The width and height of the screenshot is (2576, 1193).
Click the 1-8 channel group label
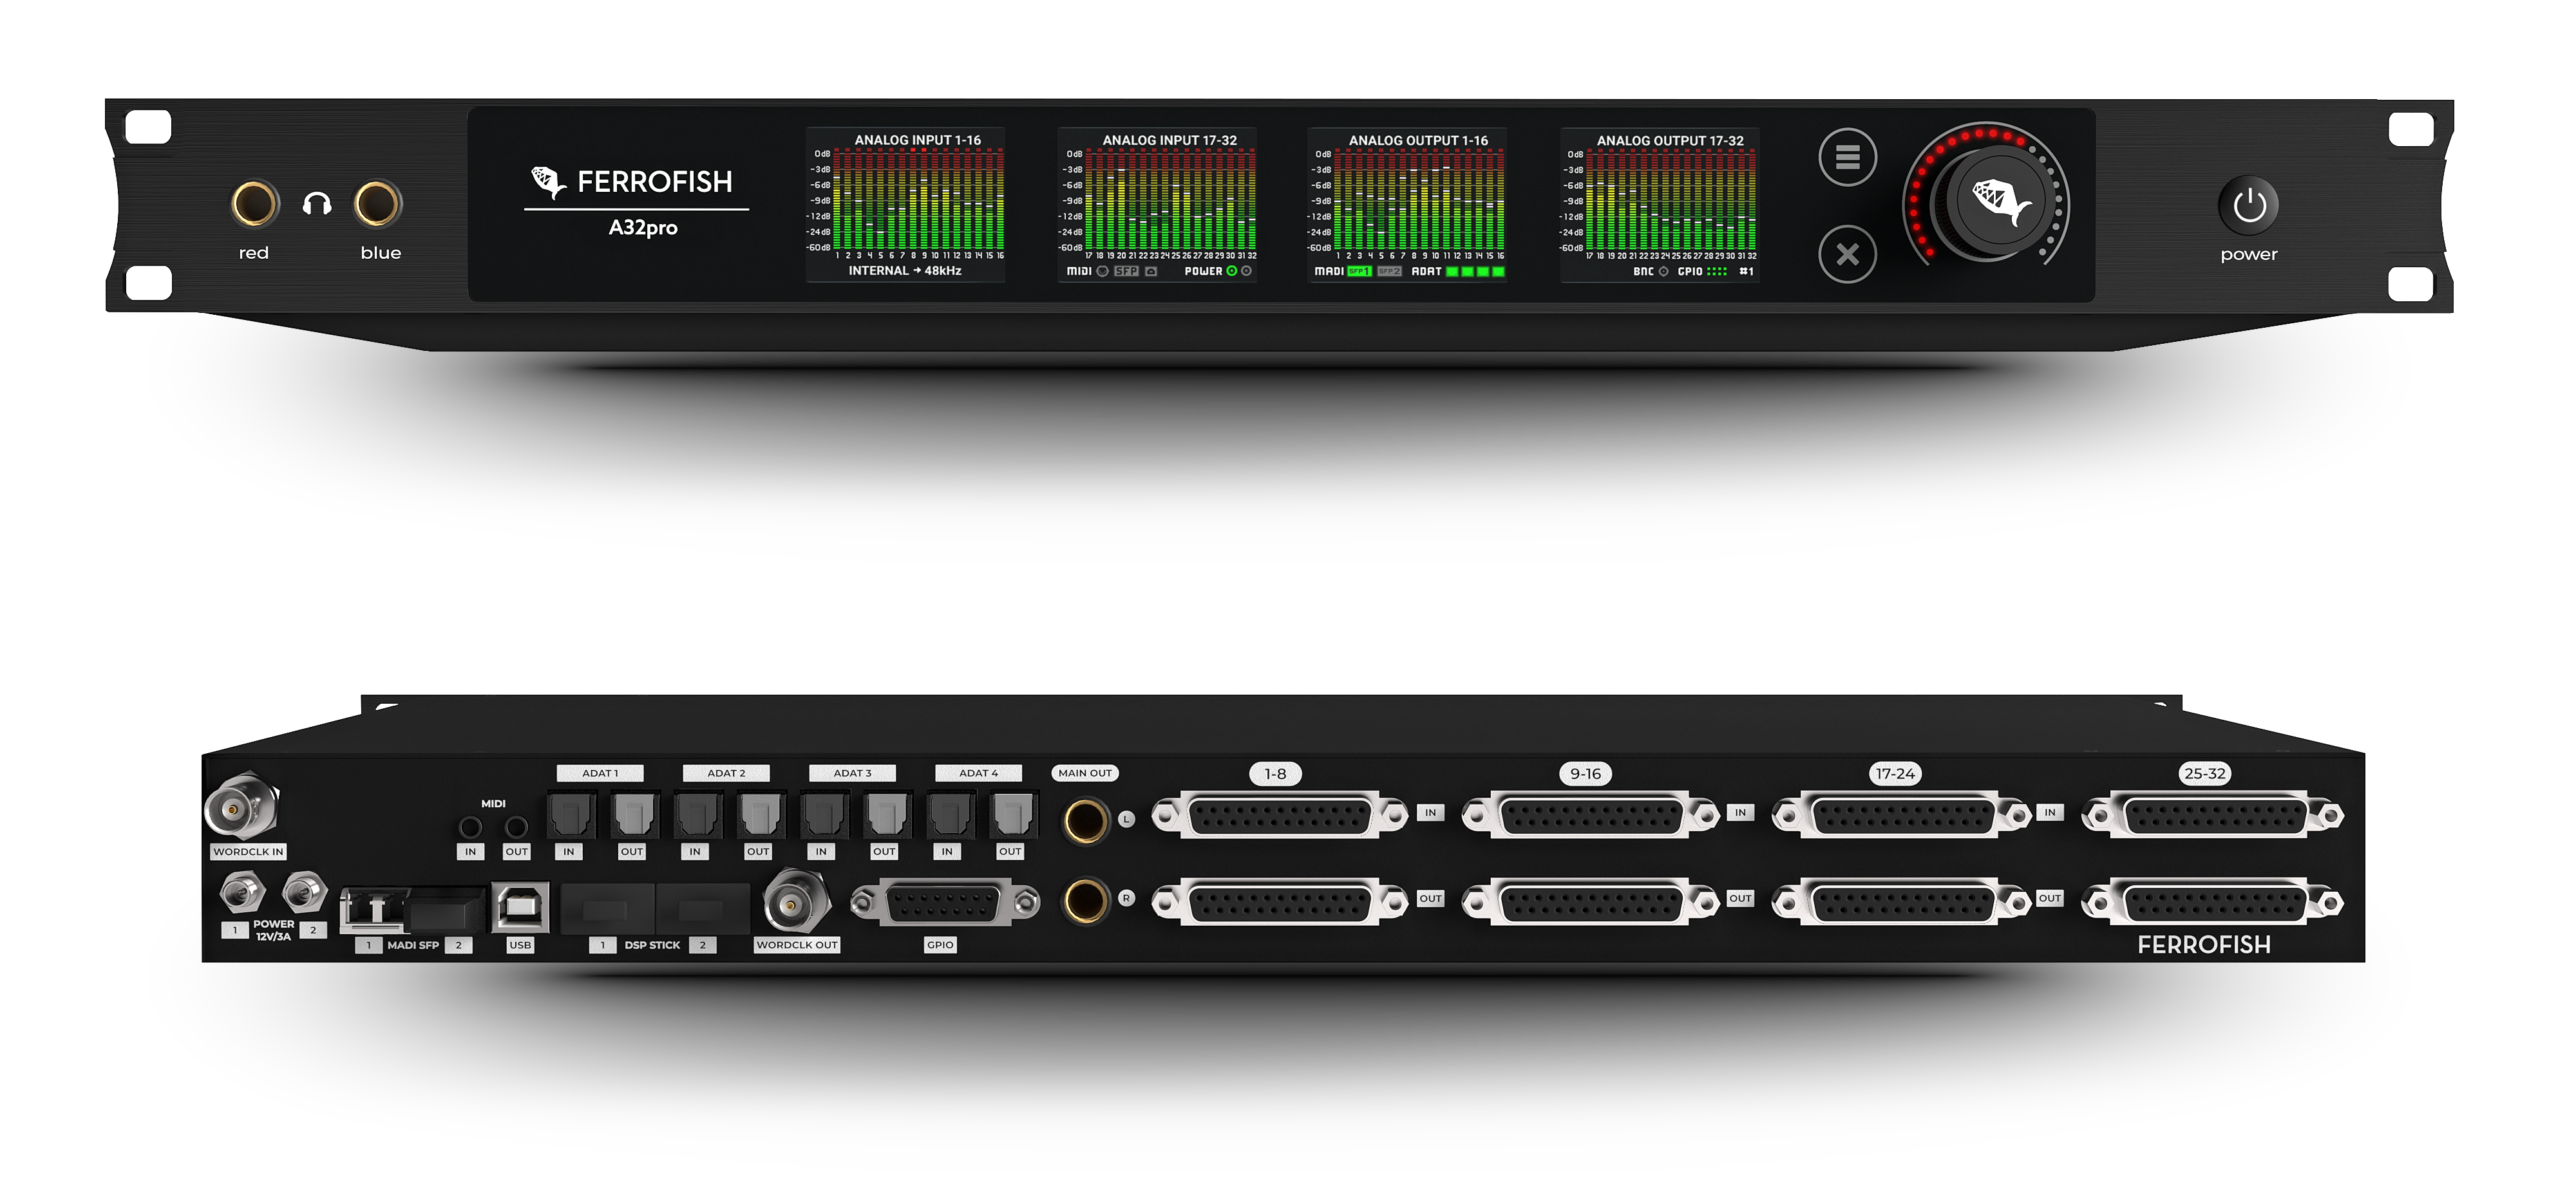point(1275,773)
